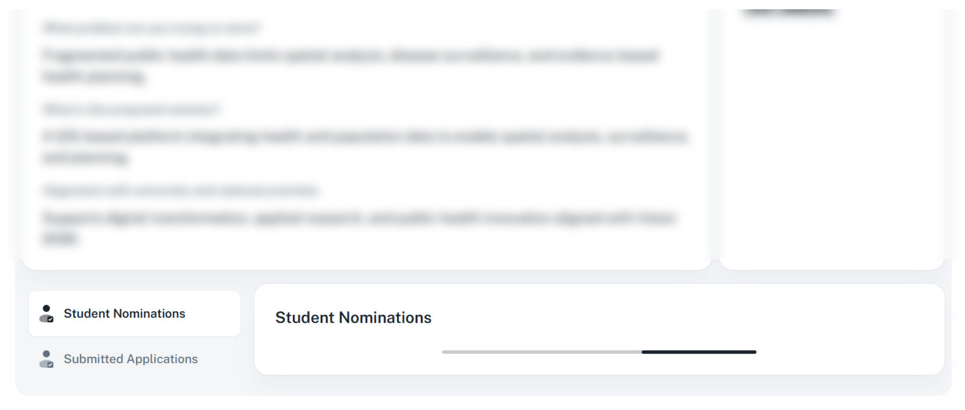The width and height of the screenshot is (965, 410).
Task: Click the Student Nominations person icon
Action: point(47,314)
